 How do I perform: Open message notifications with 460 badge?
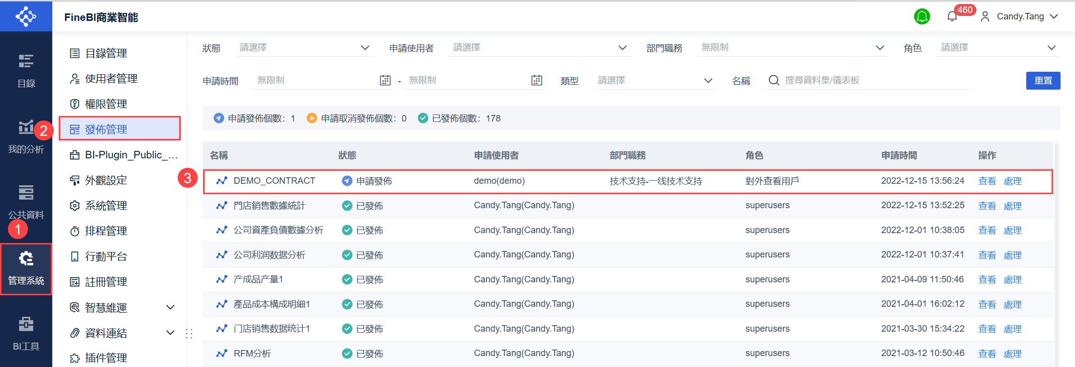pos(953,16)
